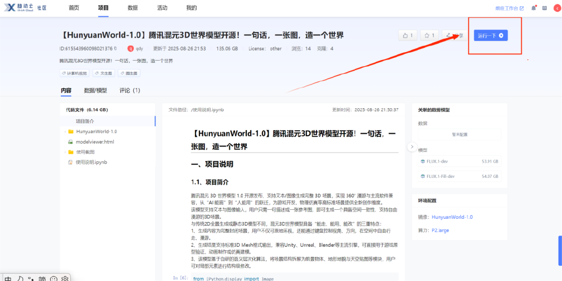This screenshot has width=562, height=281.
Task: Open the 数据 nav item
Action: [x=133, y=8]
